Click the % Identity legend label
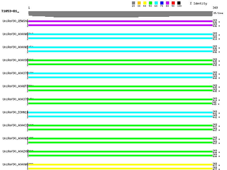The image size is (227, 170). pyautogui.click(x=198, y=3)
